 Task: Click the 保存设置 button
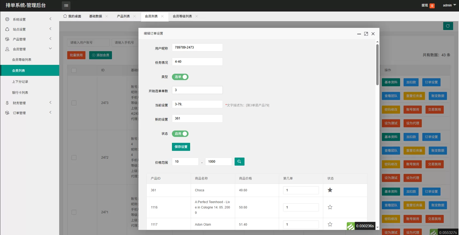point(181,147)
